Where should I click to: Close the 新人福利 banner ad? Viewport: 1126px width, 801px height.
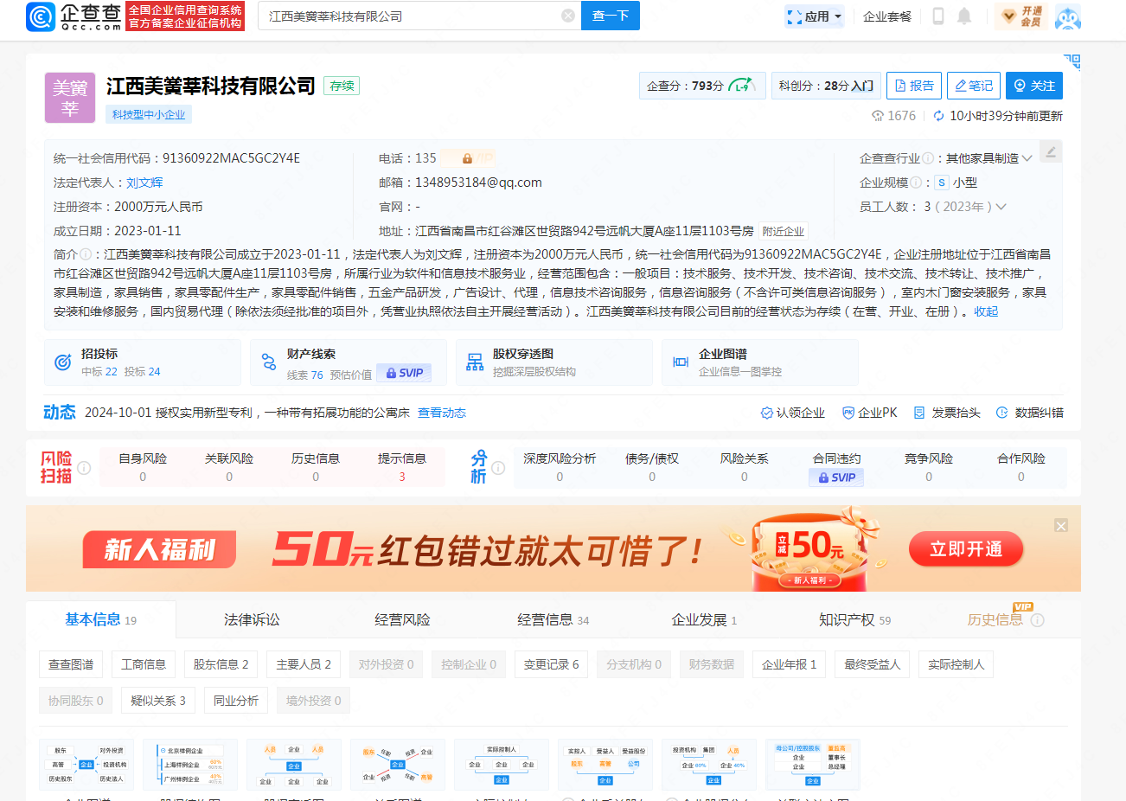click(x=1061, y=526)
